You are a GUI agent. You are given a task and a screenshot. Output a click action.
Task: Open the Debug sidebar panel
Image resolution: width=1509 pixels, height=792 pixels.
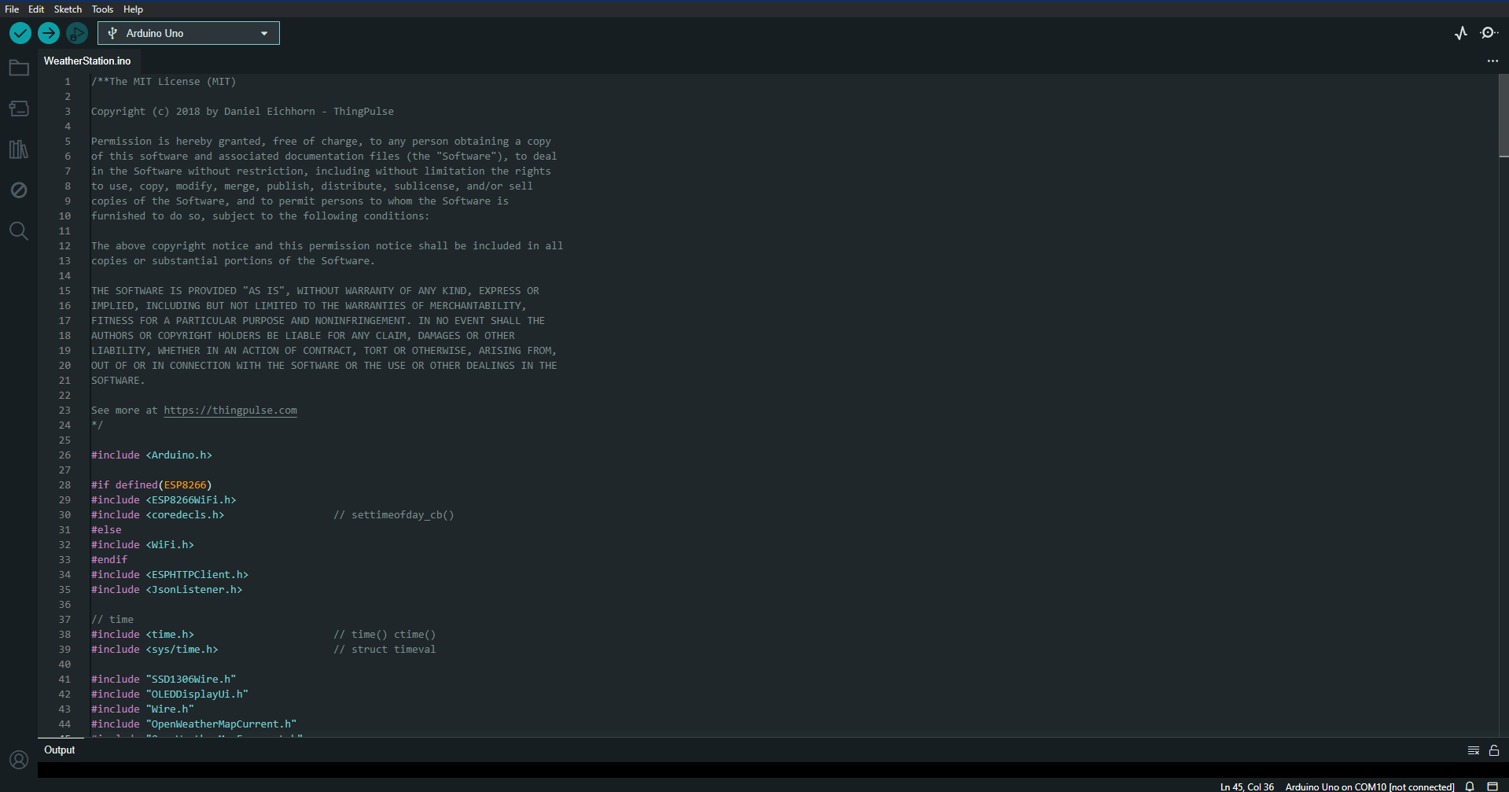(19, 190)
